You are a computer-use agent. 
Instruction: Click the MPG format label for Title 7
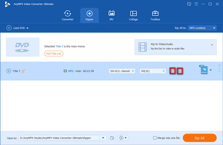click(71, 71)
